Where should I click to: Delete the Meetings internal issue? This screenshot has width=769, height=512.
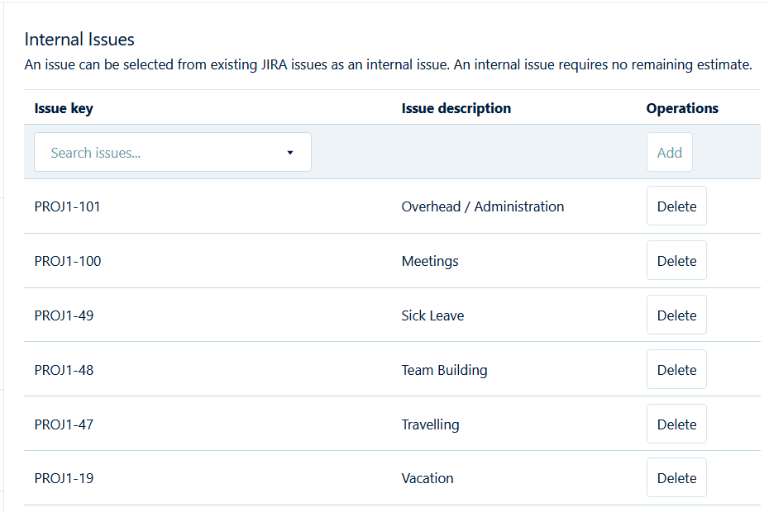[676, 261]
